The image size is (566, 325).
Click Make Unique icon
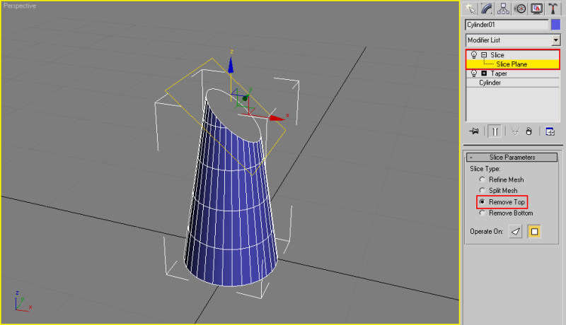click(x=515, y=131)
